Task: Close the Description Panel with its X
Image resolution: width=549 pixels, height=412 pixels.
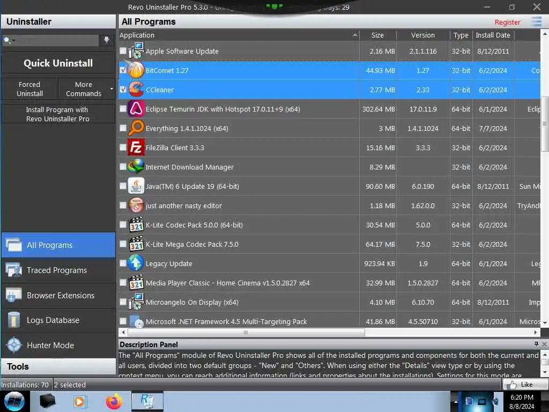Action: pos(544,344)
